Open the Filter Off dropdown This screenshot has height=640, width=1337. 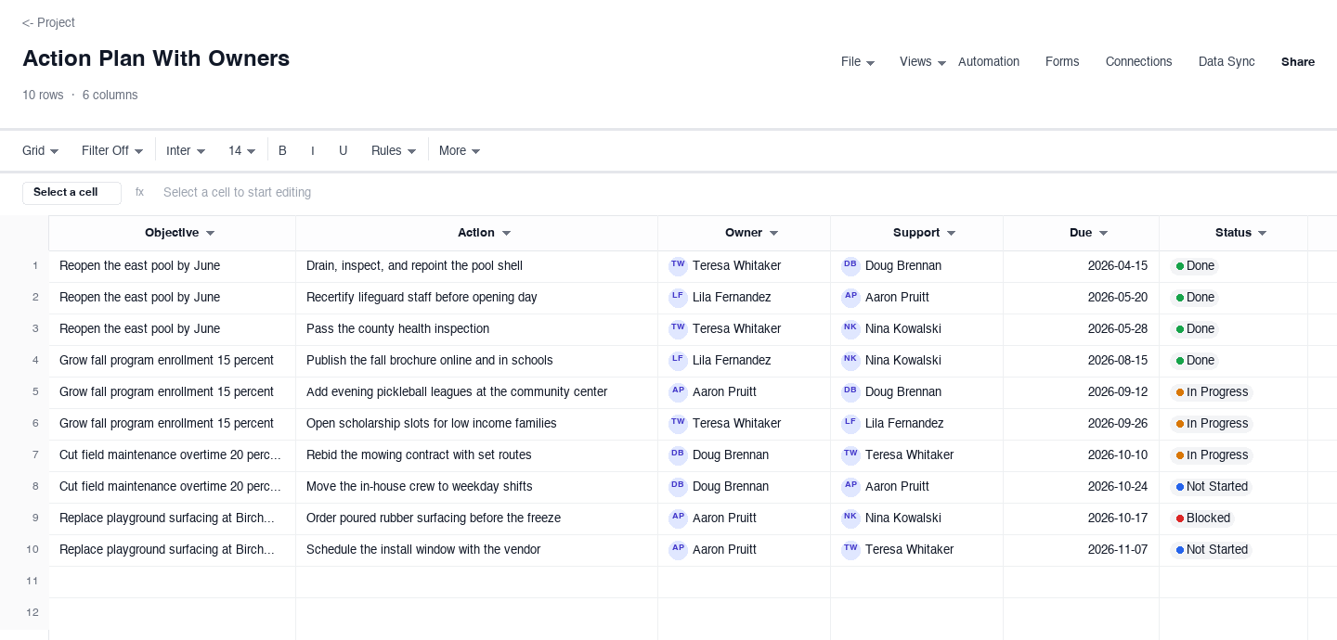(112, 150)
